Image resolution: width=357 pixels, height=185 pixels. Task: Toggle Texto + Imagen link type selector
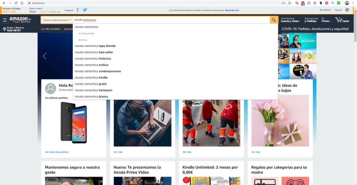click(50, 12)
